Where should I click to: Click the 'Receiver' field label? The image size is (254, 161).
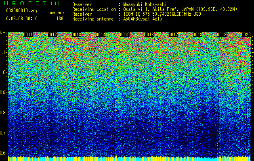pyautogui.click(x=82, y=14)
